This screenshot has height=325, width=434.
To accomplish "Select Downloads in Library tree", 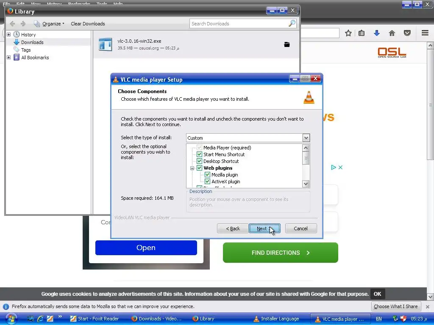I will coord(32,42).
